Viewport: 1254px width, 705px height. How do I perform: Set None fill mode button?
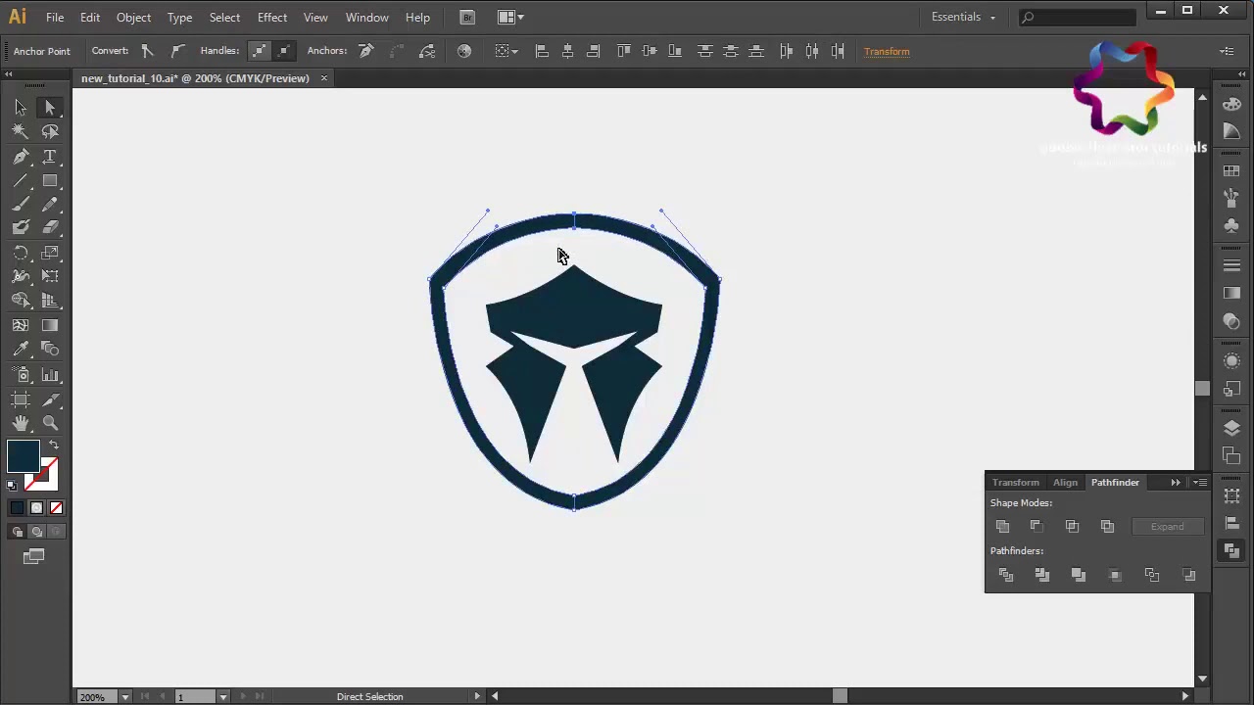[x=56, y=507]
